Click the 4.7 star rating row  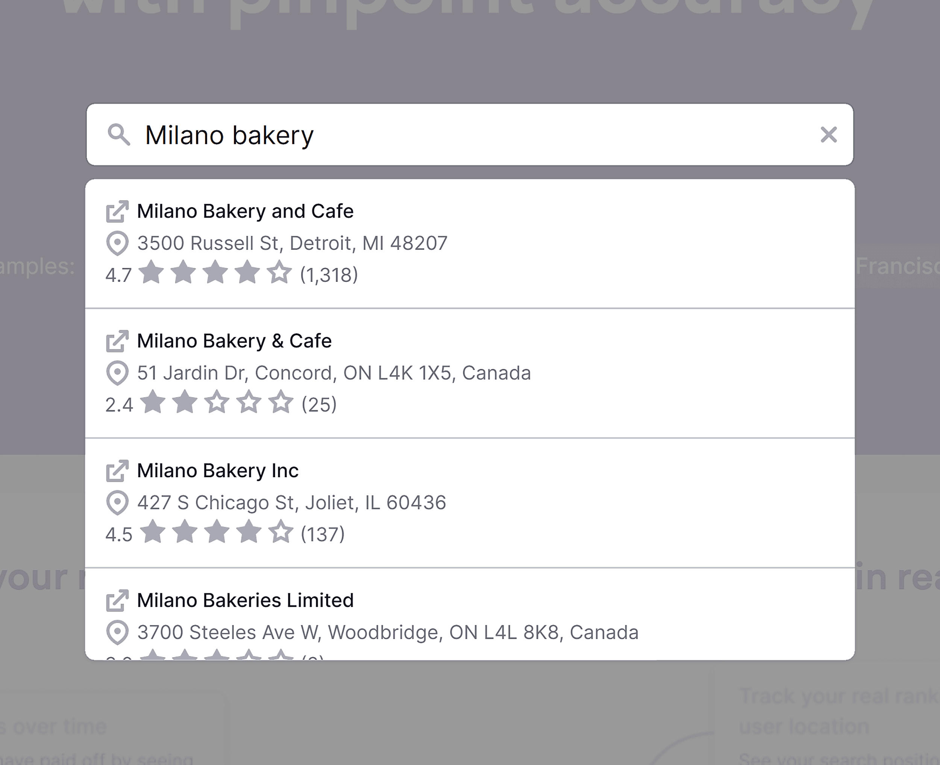point(232,275)
